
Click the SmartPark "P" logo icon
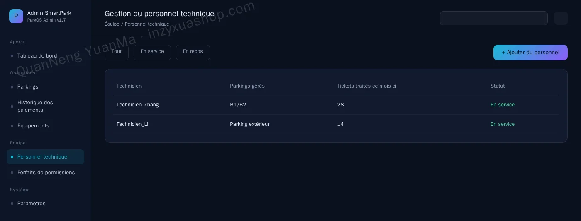coord(16,16)
